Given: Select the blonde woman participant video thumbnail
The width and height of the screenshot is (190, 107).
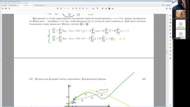Looking at the screenshot, I should [180, 15].
